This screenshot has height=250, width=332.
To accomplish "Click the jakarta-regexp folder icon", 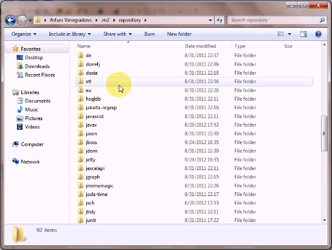I will click(80, 108).
